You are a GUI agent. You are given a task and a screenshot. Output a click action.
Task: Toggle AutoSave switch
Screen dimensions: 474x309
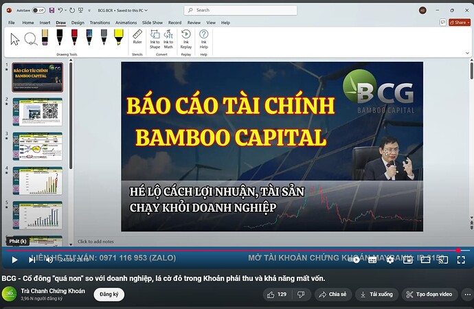(x=38, y=10)
